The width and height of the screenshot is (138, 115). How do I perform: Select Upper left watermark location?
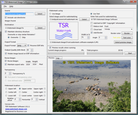[6, 89]
